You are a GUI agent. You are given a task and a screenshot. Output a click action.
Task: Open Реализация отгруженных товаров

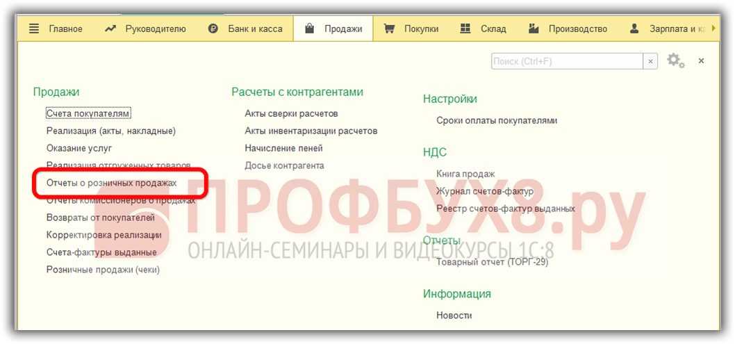(119, 165)
